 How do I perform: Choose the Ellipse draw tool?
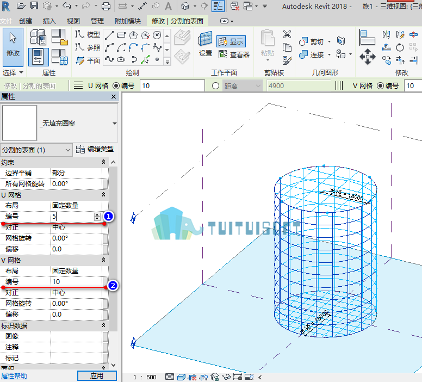pyautogui.click(x=121, y=59)
